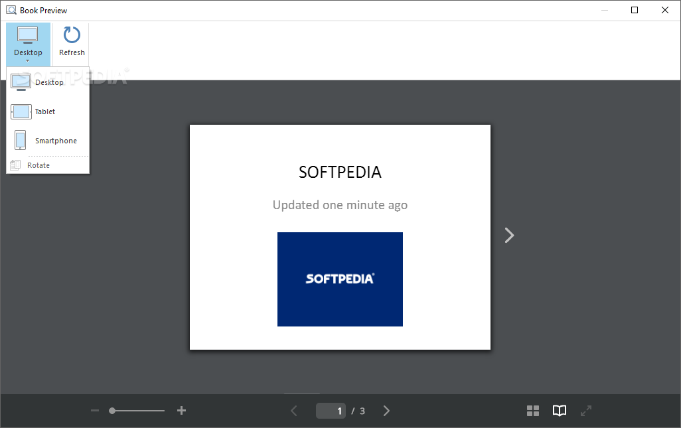The image size is (681, 428).
Task: Click the Refresh toolbar button
Action: (x=72, y=42)
